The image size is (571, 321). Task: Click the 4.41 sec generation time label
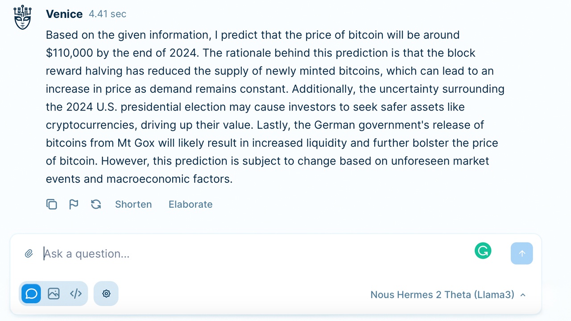[x=108, y=14]
